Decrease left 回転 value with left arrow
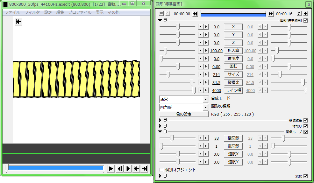 click(x=201, y=67)
